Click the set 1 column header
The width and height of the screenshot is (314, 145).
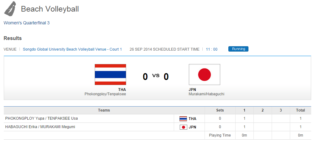tap(244, 110)
